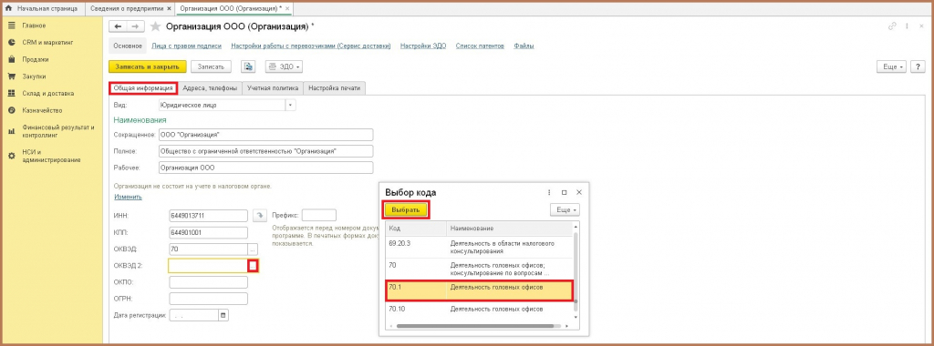The width and height of the screenshot is (934, 346).
Task: Open the Главное section icon
Action: 11,25
